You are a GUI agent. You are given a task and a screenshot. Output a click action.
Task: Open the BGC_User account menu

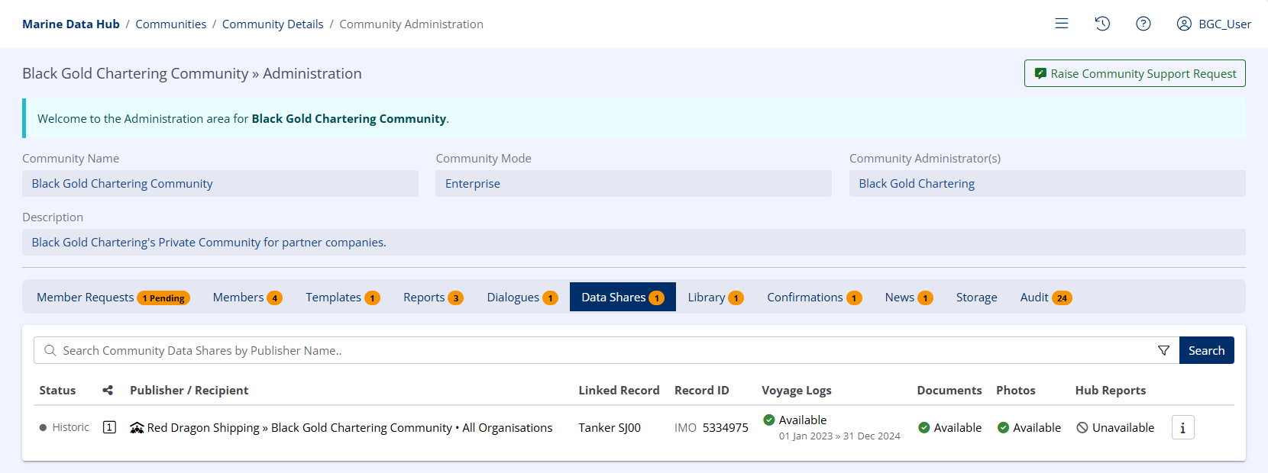point(1214,24)
